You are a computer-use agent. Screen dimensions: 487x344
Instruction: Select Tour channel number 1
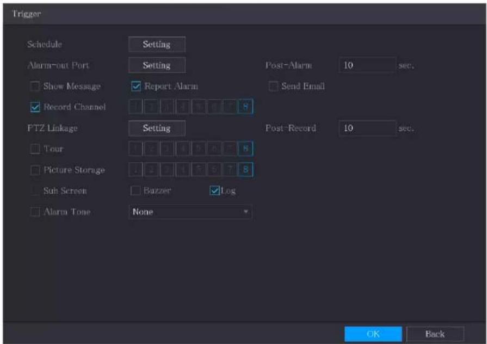click(x=135, y=149)
